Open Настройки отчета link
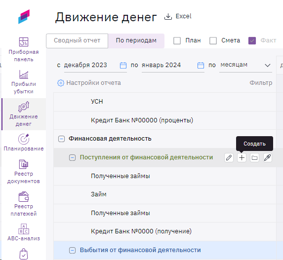 pos(89,83)
